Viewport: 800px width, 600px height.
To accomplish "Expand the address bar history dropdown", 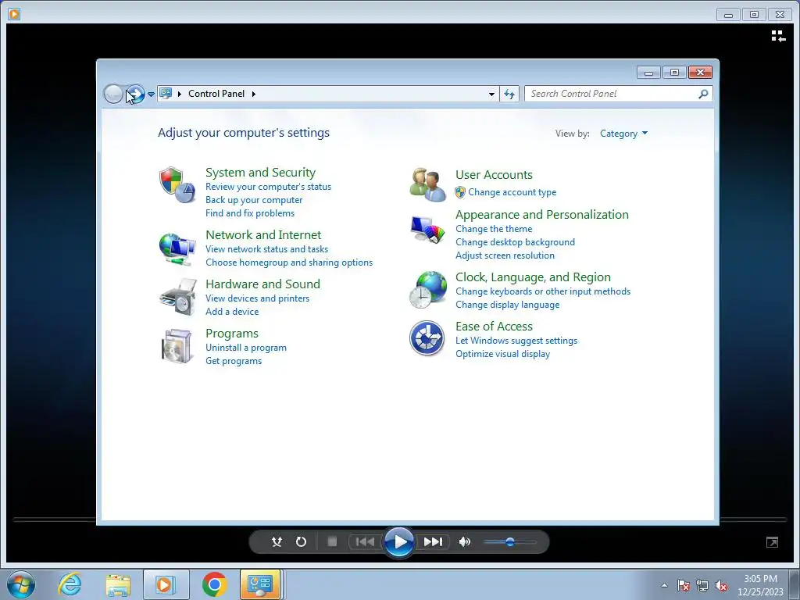I will [491, 94].
